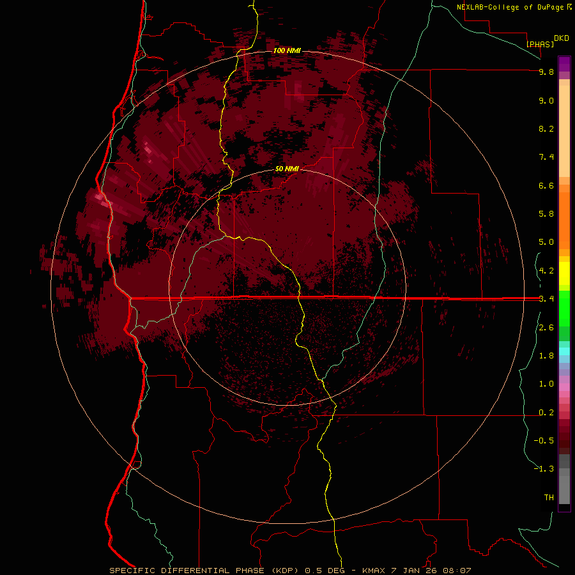Click the 100 NMI range ring label
This screenshot has width=575, height=575.
[287, 50]
